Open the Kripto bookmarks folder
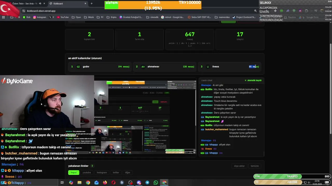This screenshot has width=332, height=186. (x=112, y=17)
